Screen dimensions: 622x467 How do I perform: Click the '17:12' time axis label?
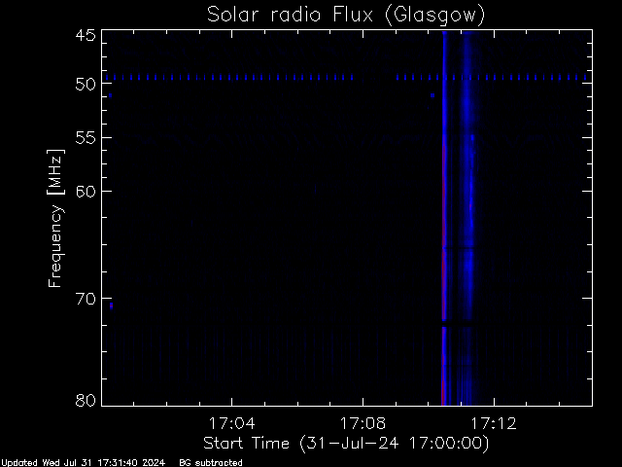tap(494, 423)
